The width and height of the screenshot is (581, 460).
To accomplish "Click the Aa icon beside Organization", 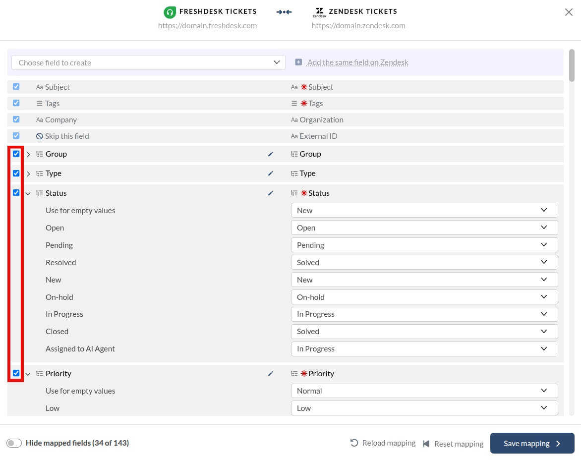I will 294,119.
